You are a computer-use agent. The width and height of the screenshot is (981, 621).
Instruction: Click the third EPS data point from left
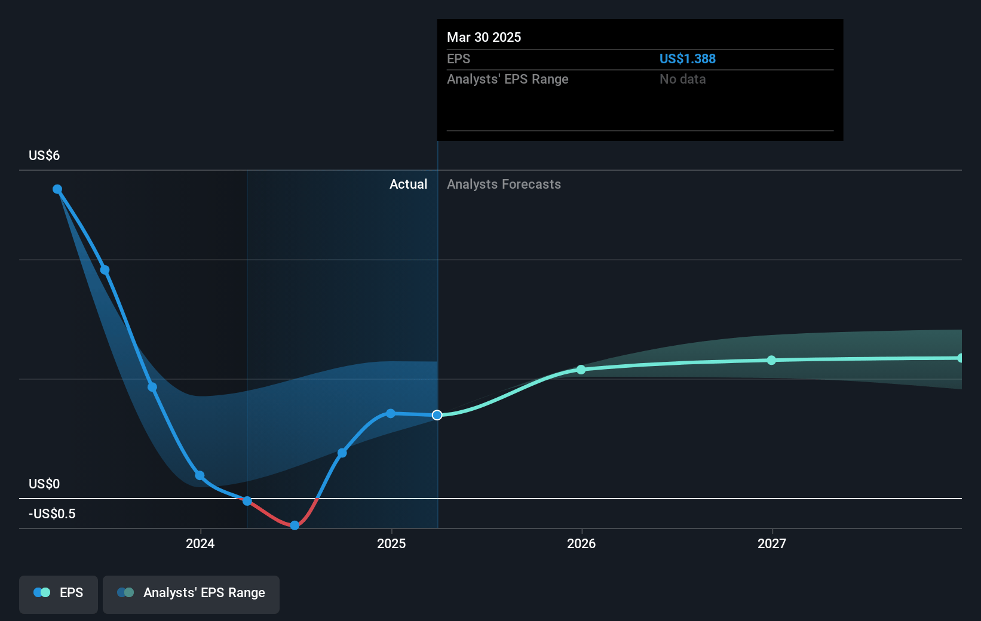pos(152,387)
